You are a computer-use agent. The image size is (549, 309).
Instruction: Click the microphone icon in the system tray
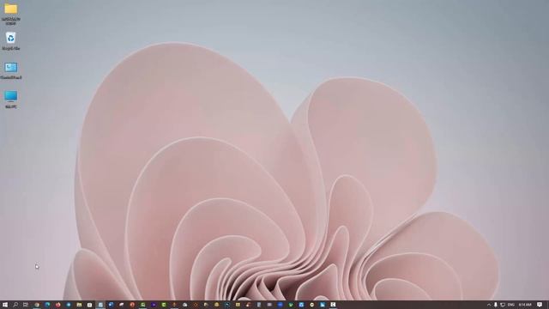coord(496,305)
